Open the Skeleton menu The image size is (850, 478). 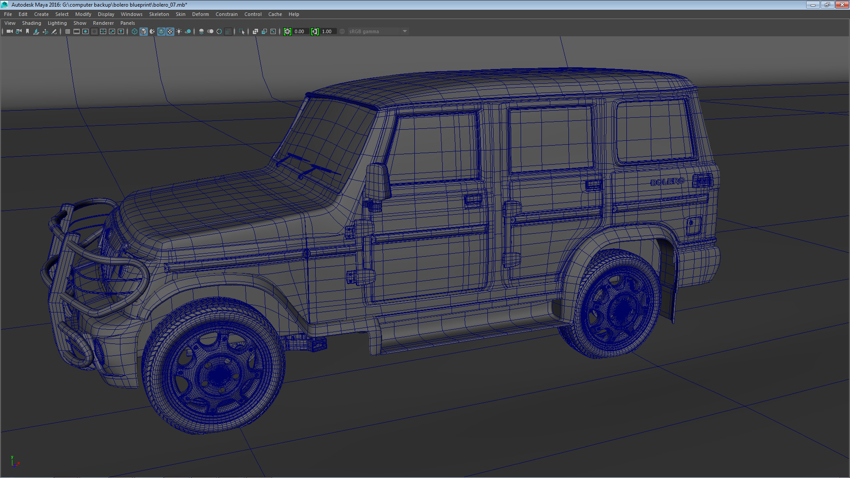[x=159, y=14]
